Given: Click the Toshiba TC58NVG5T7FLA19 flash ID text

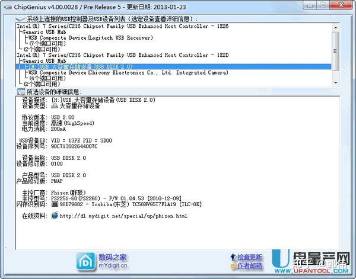Looking at the screenshot, I should click(x=131, y=204).
